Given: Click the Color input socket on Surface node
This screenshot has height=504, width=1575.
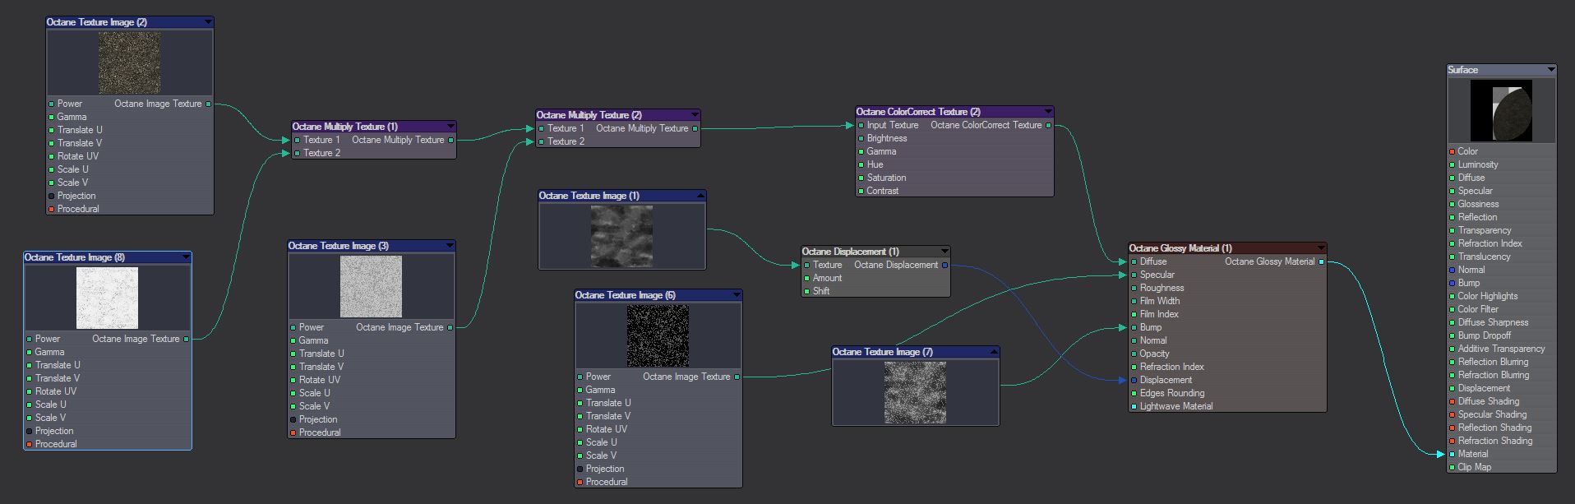Looking at the screenshot, I should 1453,151.
